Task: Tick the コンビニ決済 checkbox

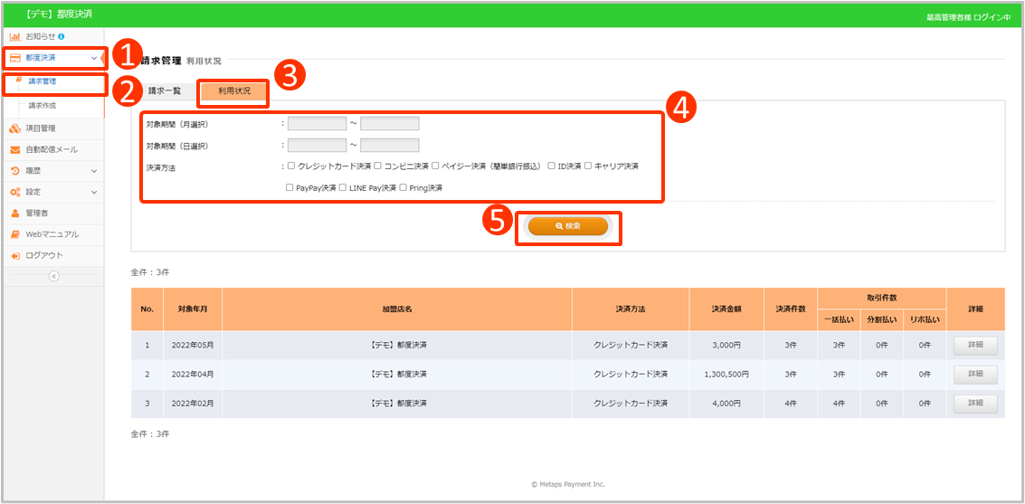Action: [378, 166]
